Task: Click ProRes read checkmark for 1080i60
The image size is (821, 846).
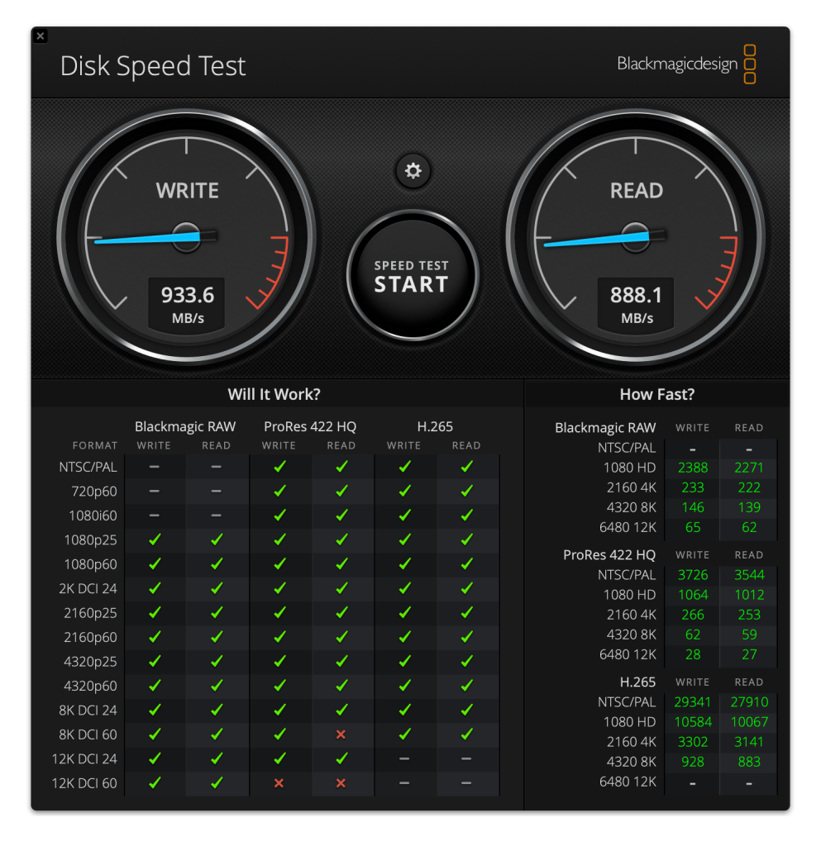Action: 341,516
